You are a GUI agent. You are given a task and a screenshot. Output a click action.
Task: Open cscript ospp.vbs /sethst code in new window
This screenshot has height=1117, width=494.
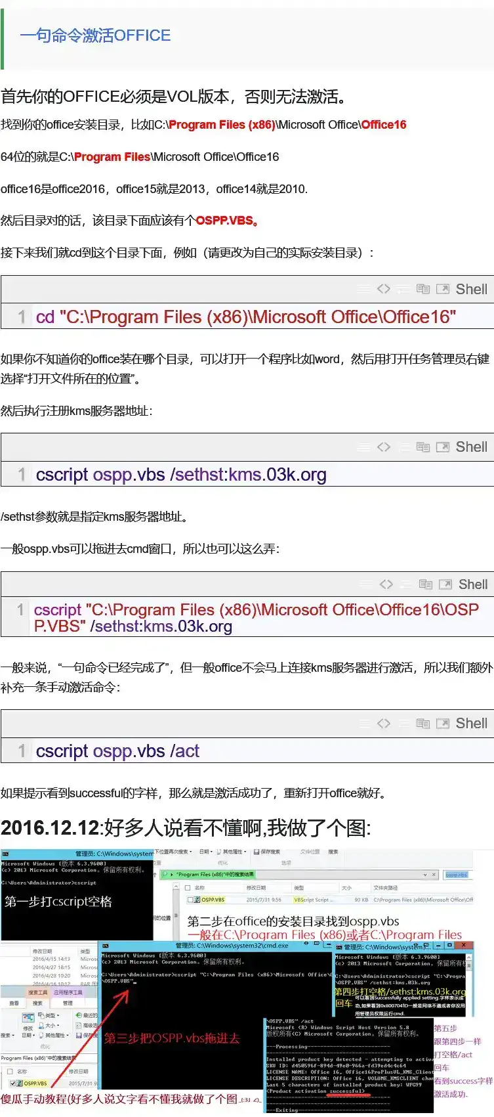tap(443, 447)
